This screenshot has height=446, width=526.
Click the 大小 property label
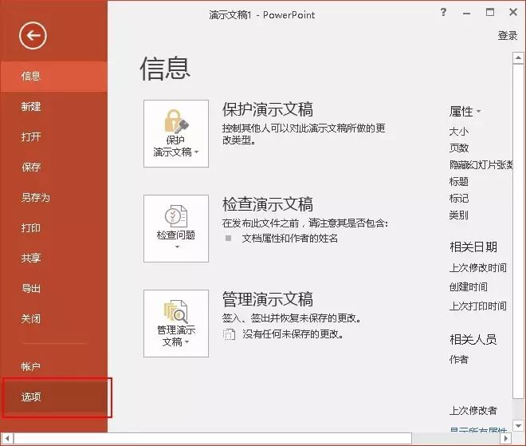[x=458, y=132]
